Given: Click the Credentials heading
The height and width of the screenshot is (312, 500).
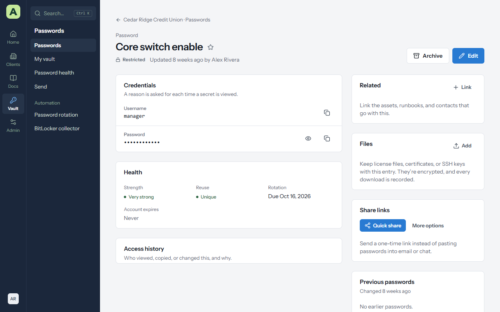Looking at the screenshot, I should (x=140, y=85).
